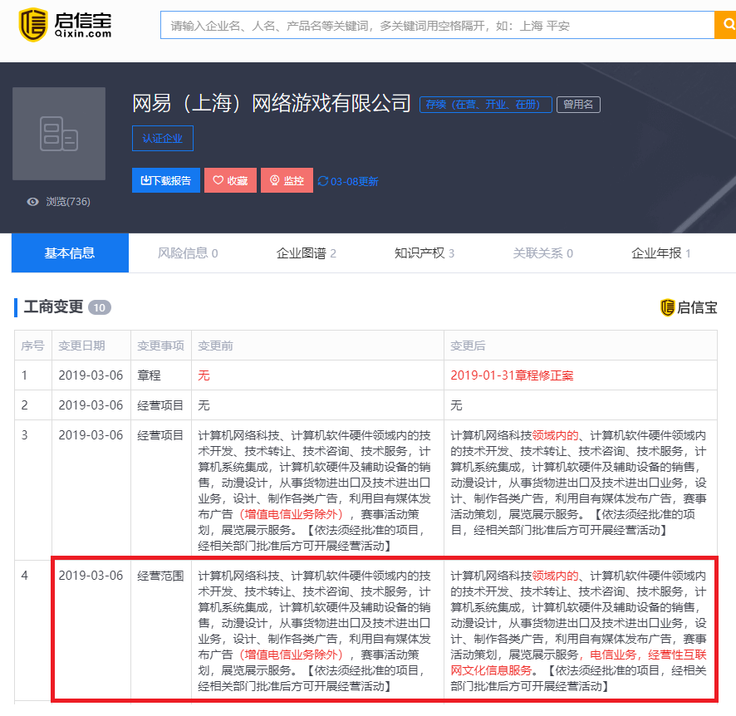Click the 曾用名 tag

(578, 105)
